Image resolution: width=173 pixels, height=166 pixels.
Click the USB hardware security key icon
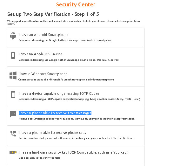point(13,152)
